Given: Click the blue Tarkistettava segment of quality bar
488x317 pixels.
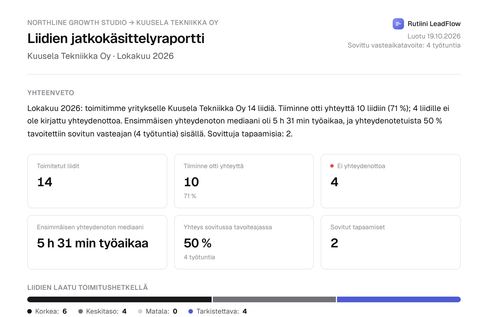Looking at the screenshot, I should pos(399,299).
